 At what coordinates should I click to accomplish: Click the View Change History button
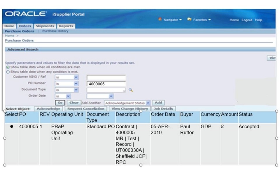point(130,109)
